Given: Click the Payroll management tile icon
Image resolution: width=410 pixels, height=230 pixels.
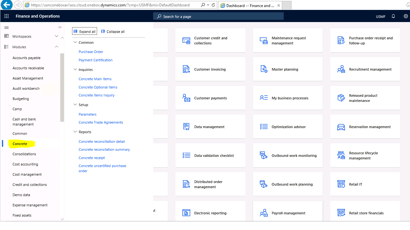Looking at the screenshot, I should pyautogui.click(x=264, y=213).
